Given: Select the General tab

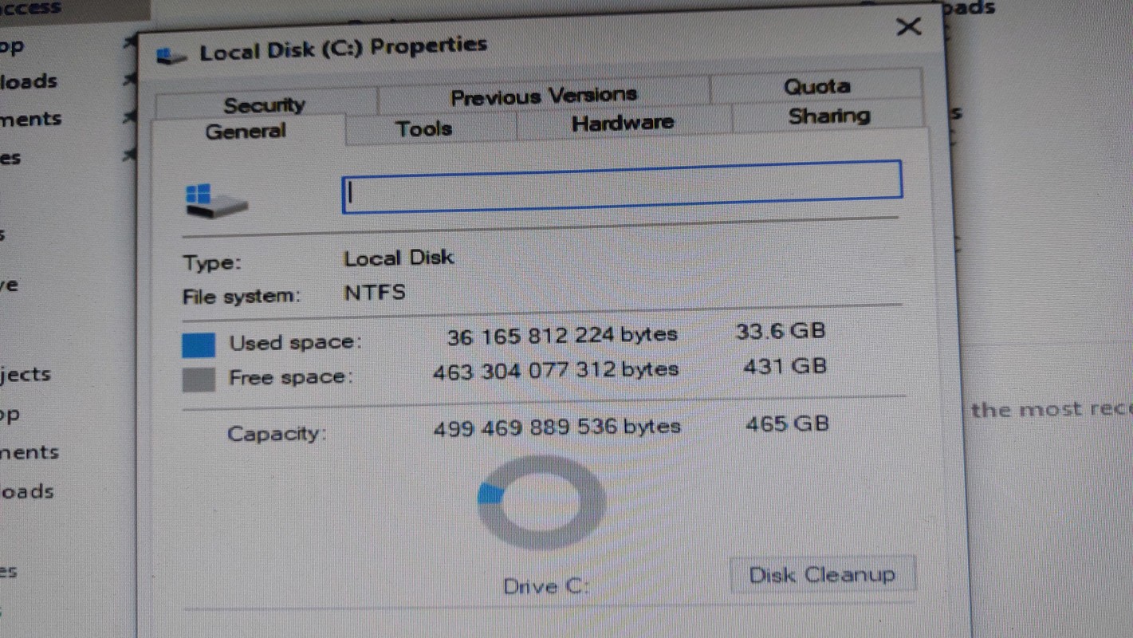Looking at the screenshot, I should (x=245, y=132).
